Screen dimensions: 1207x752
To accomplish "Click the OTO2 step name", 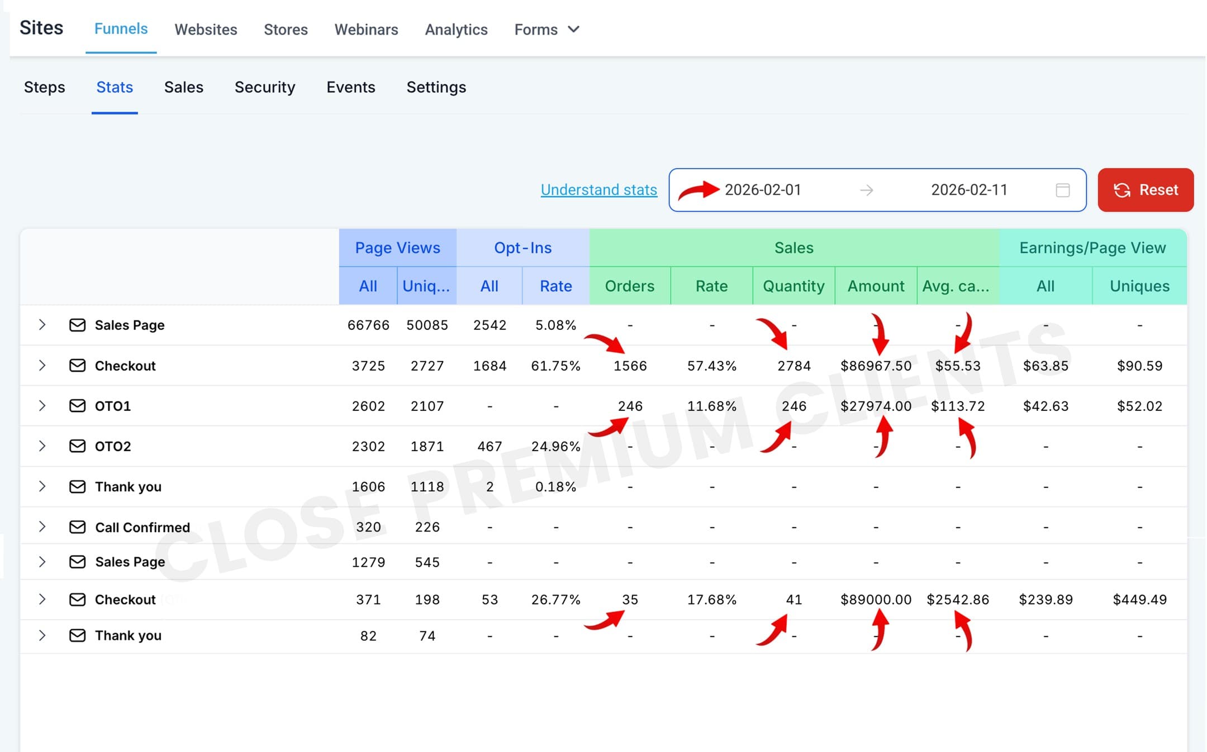I will click(113, 446).
